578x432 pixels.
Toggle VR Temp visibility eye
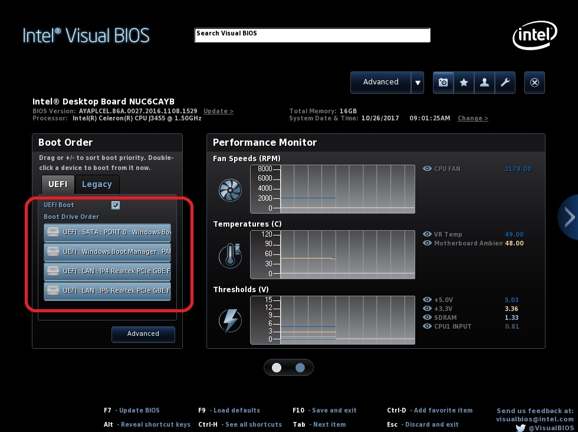pyautogui.click(x=427, y=234)
